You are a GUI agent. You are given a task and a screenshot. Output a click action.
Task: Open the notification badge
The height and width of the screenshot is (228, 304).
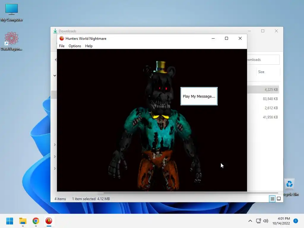(x=296, y=221)
